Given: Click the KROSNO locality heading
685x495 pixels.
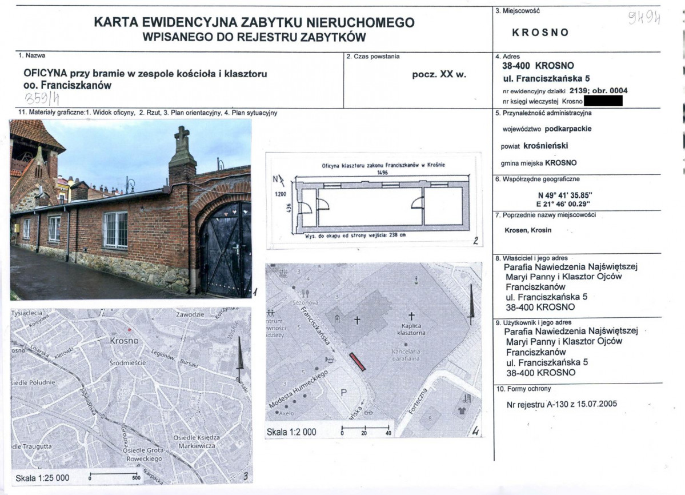Looking at the screenshot, I should (540, 33).
